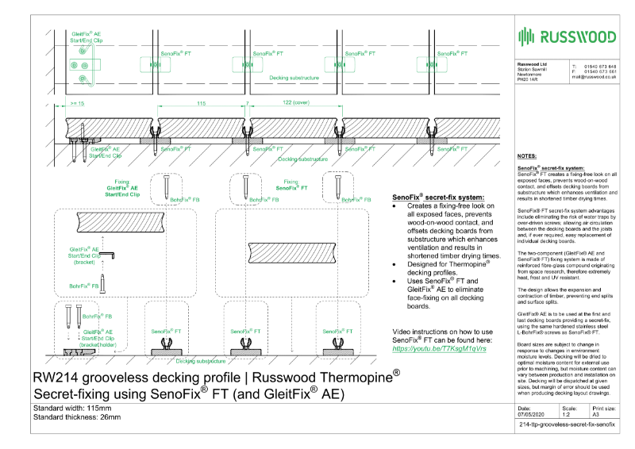The image size is (635, 449).
Task: Click the Russwood logo icon
Action: (x=528, y=35)
